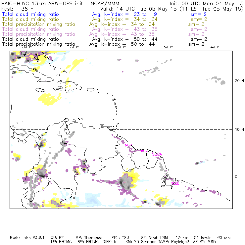Click the '13 km' resolution footer entry

[x=182, y=238]
